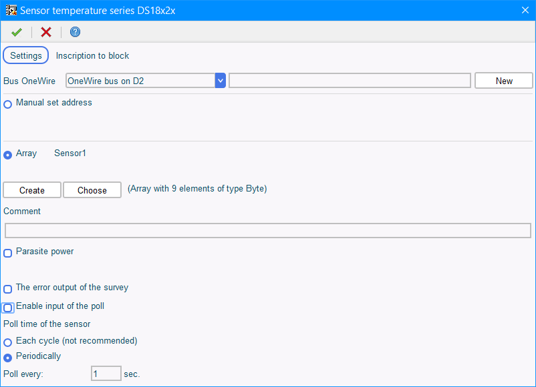
Task: Create a new OneWire bus with New
Action: coord(503,81)
